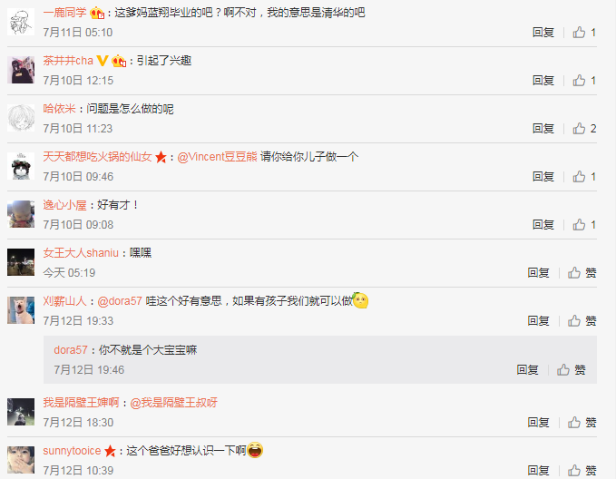Image resolution: width=616 pixels, height=479 pixels.
Task: Open @dora57 mention in 刘薪山人's comment
Action: click(120, 301)
